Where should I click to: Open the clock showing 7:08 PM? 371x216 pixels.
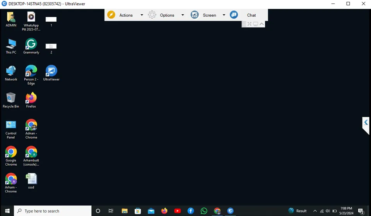point(346,211)
